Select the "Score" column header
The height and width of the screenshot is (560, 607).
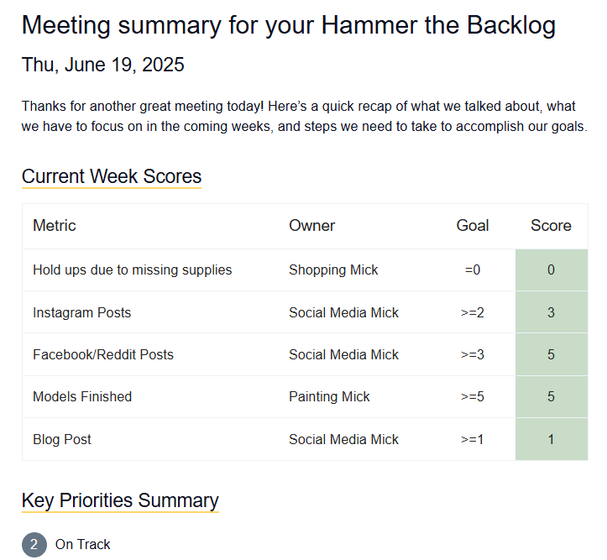click(x=551, y=225)
